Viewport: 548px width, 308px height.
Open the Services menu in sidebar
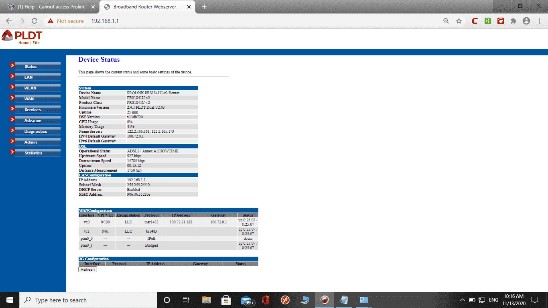pyautogui.click(x=38, y=109)
